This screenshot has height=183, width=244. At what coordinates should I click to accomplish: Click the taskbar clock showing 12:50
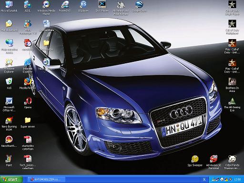point(237,180)
